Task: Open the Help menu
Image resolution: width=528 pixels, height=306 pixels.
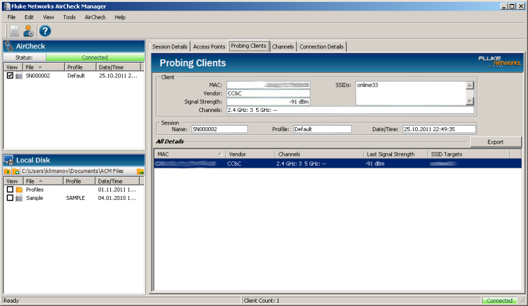Action: point(120,17)
